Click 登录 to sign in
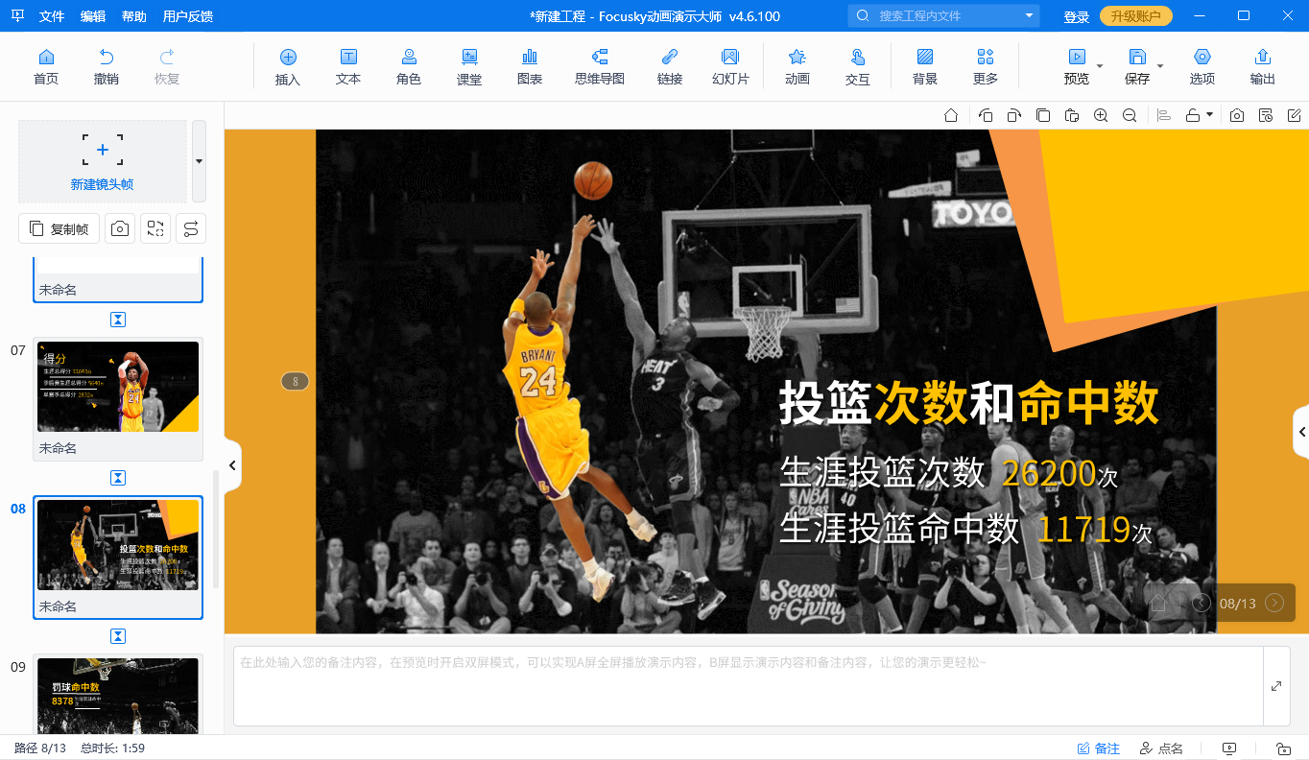The height and width of the screenshot is (760, 1309). [1077, 16]
